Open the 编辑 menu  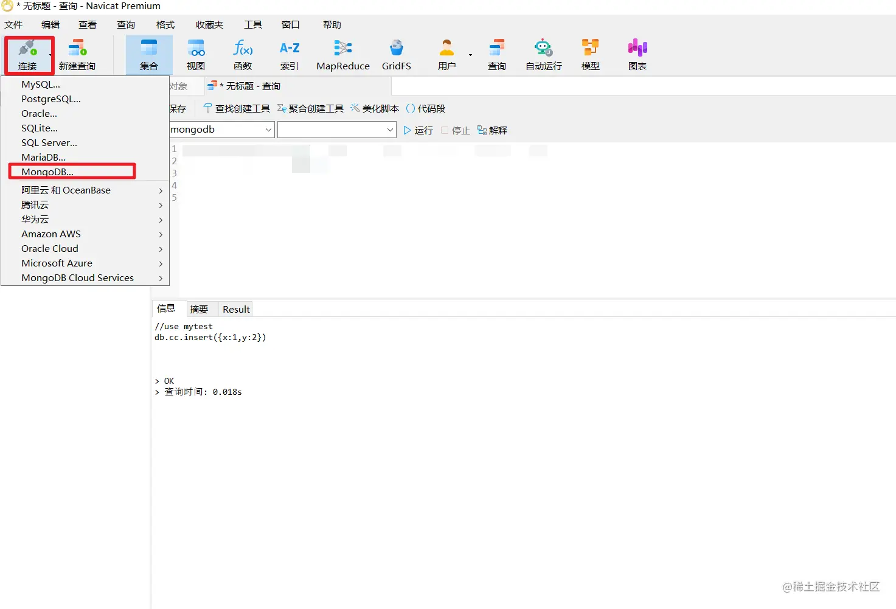(x=50, y=24)
